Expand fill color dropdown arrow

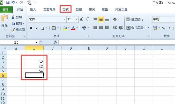pos(69,28)
